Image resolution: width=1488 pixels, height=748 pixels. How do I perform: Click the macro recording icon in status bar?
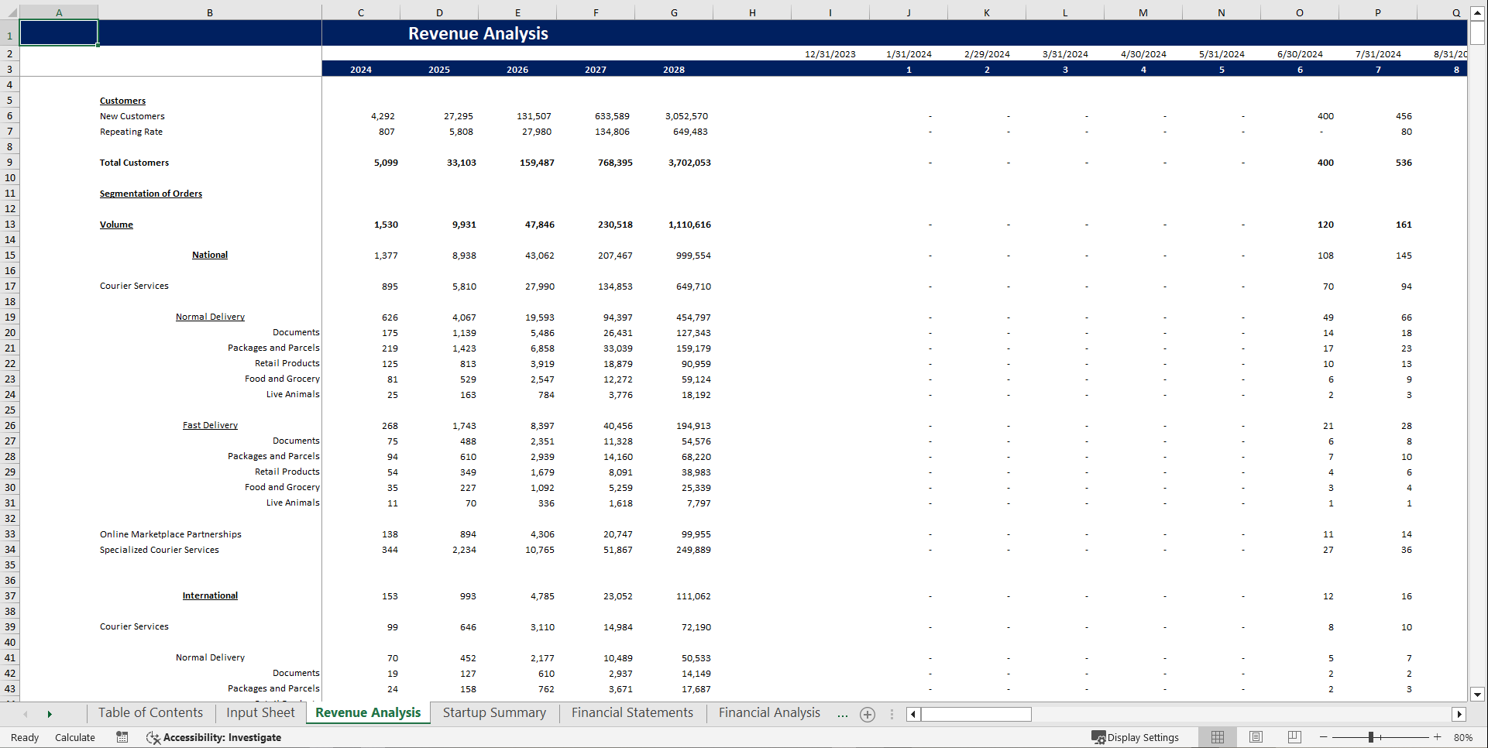tap(122, 737)
